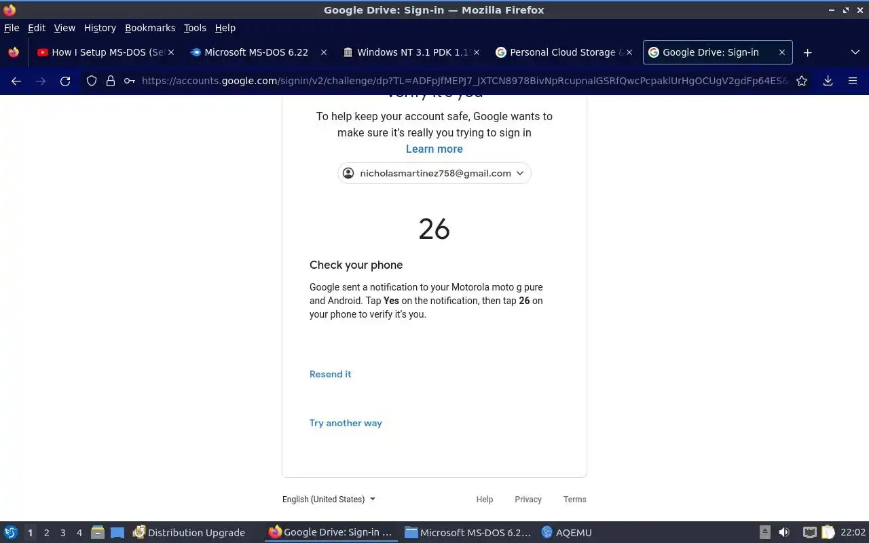869x543 pixels.
Task: Open the History menu
Action: [100, 28]
